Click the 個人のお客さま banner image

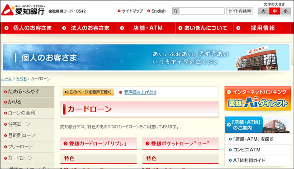point(146,57)
